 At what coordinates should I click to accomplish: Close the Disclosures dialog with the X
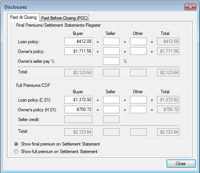(x=190, y=7)
